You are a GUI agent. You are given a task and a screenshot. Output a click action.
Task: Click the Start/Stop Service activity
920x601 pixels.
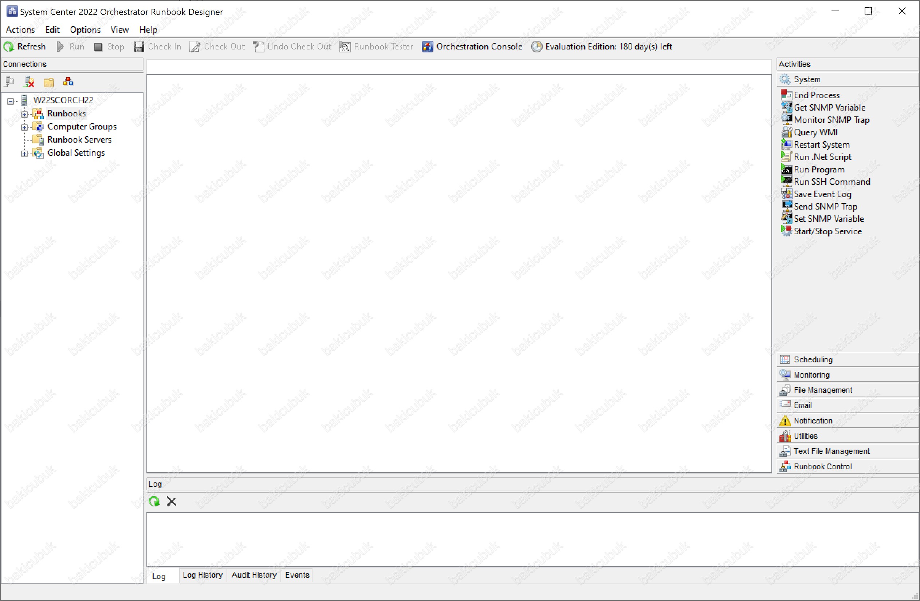point(827,231)
